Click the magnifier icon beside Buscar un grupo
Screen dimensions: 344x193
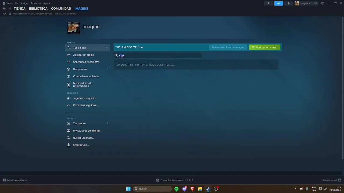[68, 138]
